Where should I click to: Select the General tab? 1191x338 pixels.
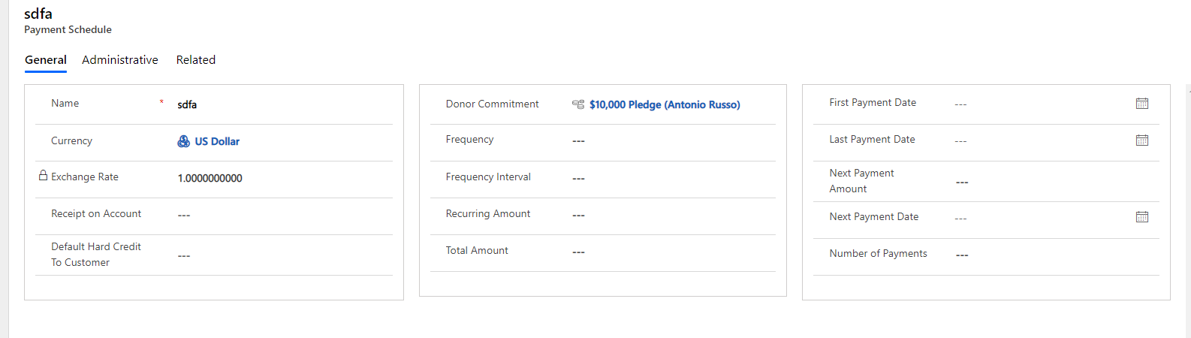[x=46, y=60]
